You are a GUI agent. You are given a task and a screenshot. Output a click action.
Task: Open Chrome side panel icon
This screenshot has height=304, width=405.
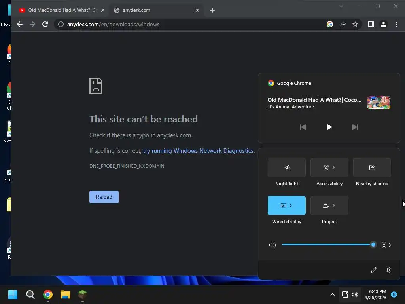[371, 24]
